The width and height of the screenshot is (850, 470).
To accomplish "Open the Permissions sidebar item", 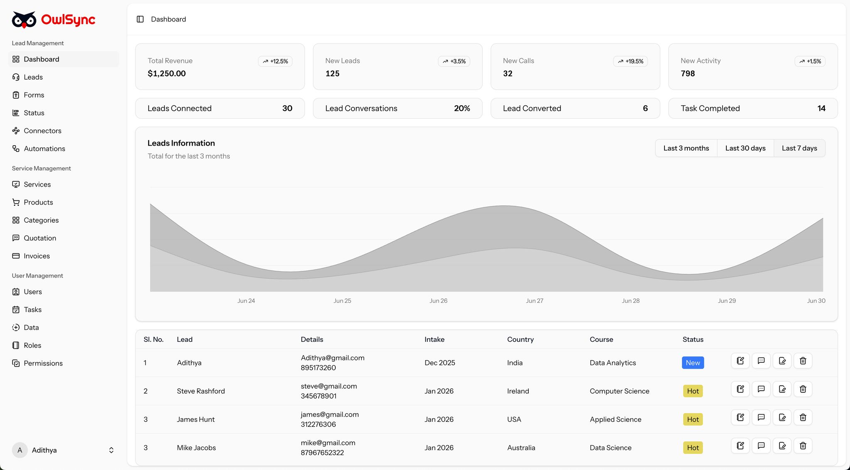I will point(43,363).
